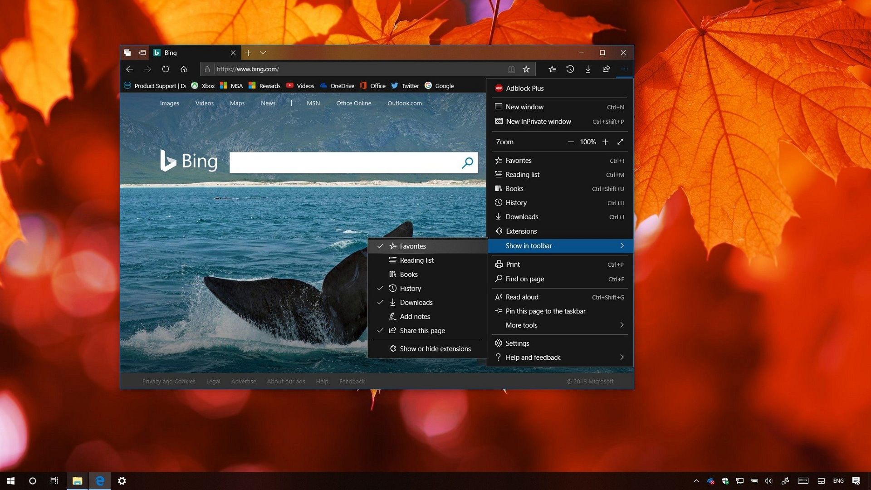Share this page with the share icon
Screen dimensions: 871x490
(x=606, y=69)
